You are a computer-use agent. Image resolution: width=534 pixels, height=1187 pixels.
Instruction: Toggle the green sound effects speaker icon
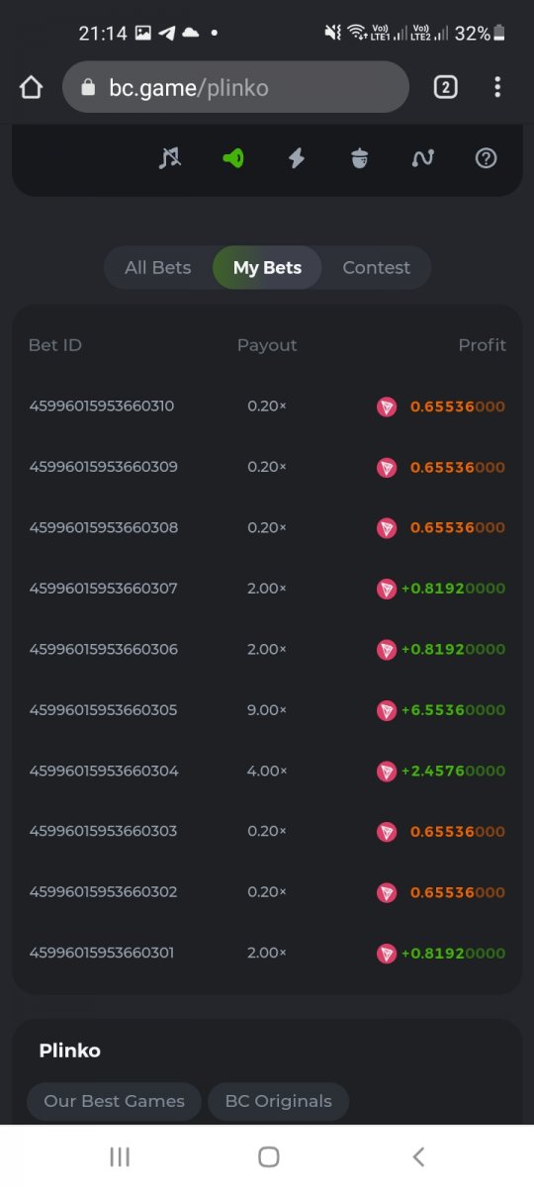[233, 157]
